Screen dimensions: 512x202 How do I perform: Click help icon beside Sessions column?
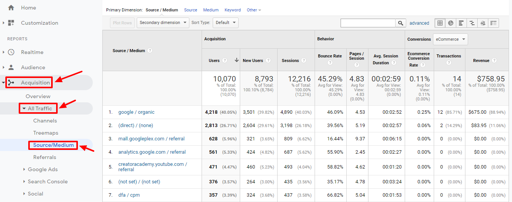pos(304,60)
